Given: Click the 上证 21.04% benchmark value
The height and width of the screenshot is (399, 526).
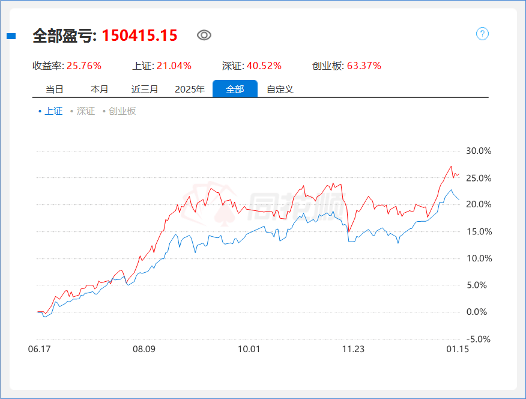Looking at the screenshot, I should point(174,65).
